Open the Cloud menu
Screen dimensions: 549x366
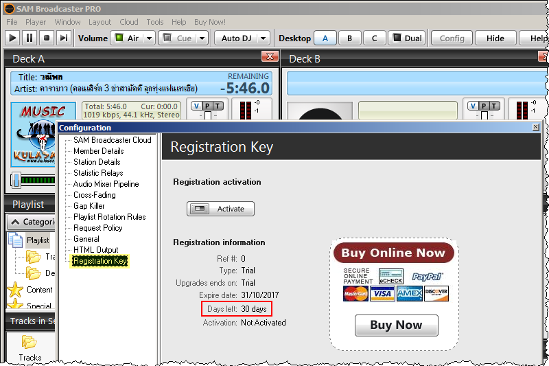[129, 22]
